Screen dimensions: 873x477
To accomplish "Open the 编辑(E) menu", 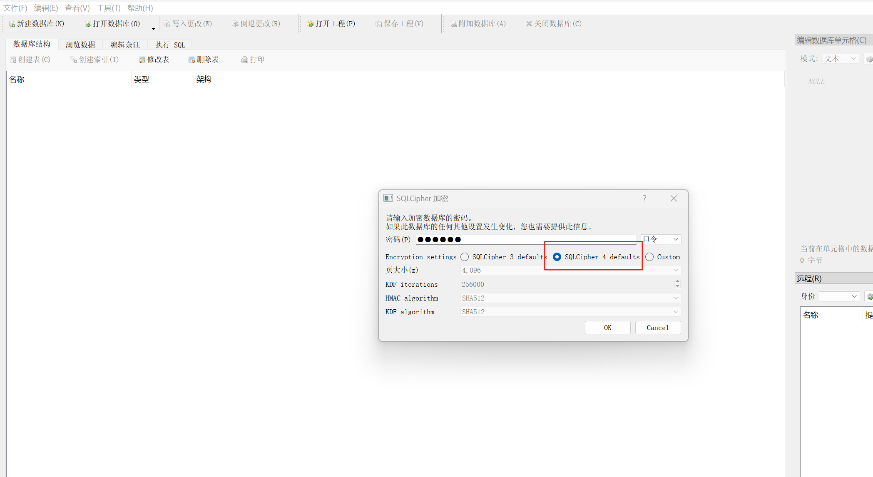I will coord(46,8).
